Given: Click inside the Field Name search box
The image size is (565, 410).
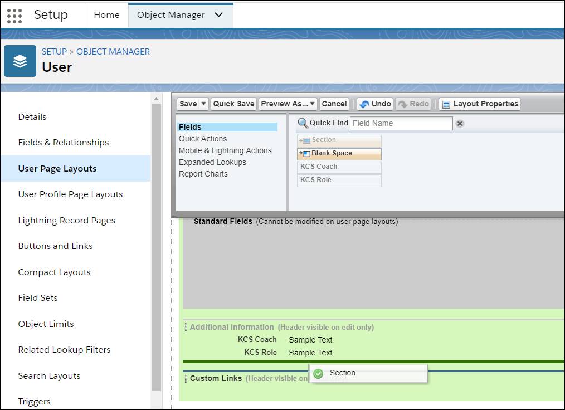Looking at the screenshot, I should (x=401, y=123).
